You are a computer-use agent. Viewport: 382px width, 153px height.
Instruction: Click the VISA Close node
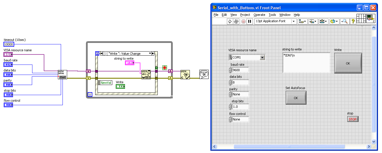[185, 74]
